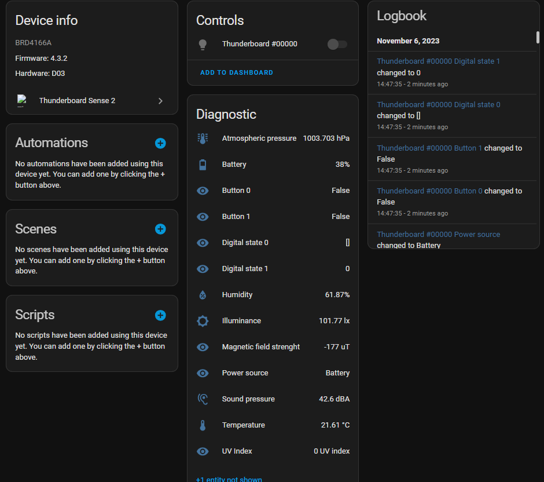Click the eye icon beside Magnetic field strenght
This screenshot has width=544, height=482.
(203, 347)
